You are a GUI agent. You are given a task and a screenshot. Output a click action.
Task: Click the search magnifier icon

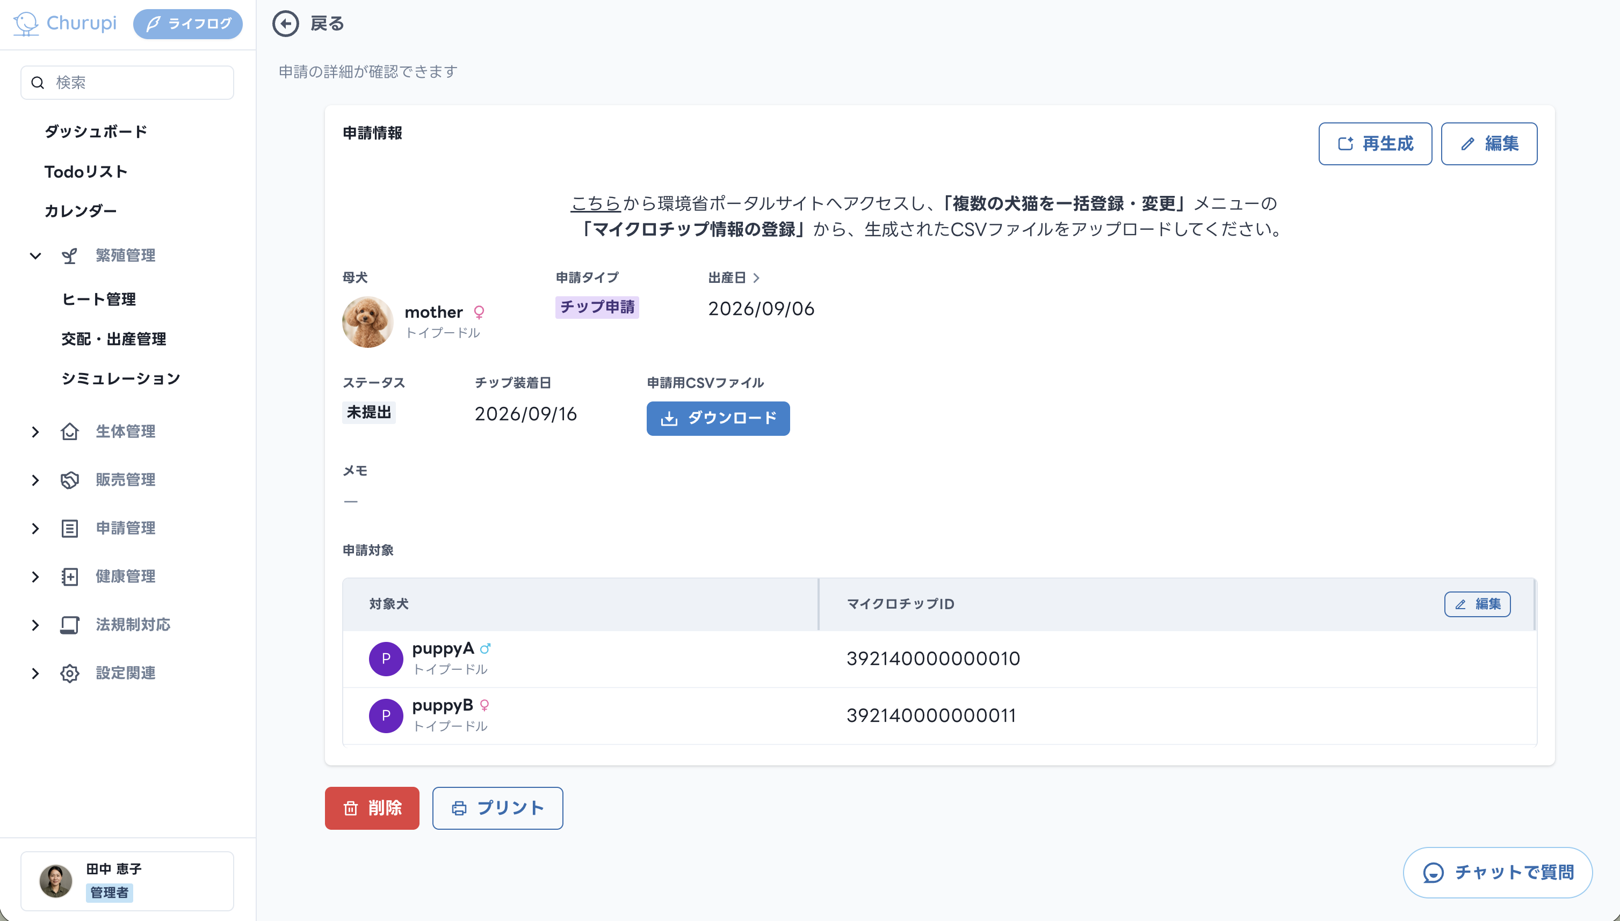(38, 83)
